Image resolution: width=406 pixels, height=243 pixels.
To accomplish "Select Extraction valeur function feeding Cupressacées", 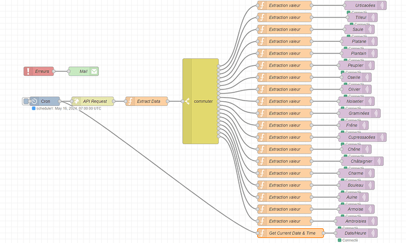I will click(x=285, y=137).
